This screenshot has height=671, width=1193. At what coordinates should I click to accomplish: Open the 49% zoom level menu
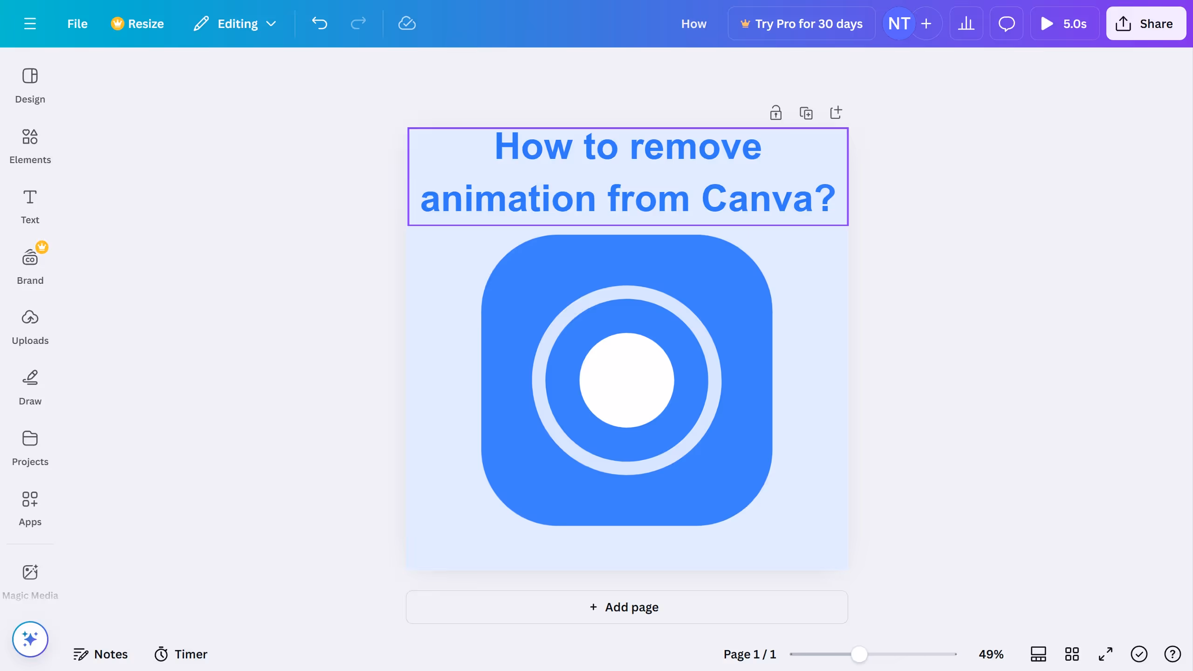coord(991,654)
